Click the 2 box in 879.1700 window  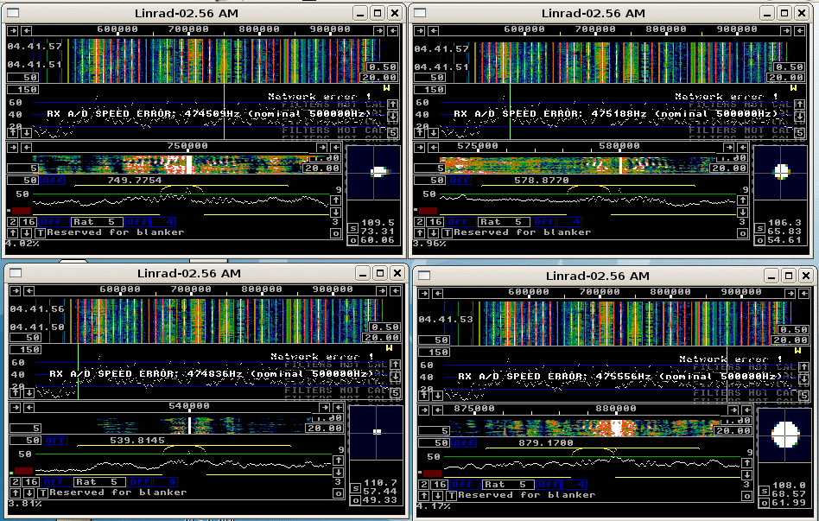tap(424, 485)
